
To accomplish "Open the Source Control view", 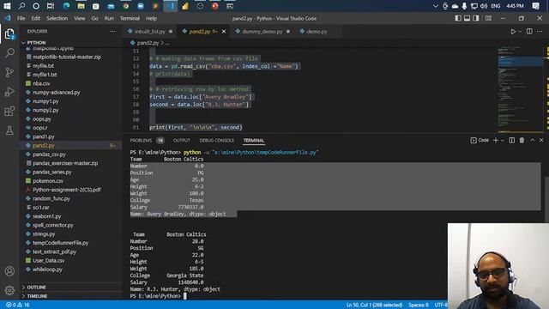I will (9, 72).
